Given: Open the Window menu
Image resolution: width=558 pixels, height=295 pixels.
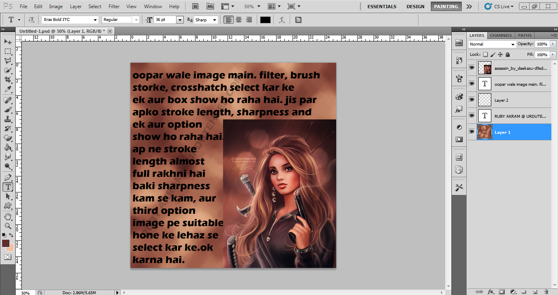Looking at the screenshot, I should tap(153, 7).
